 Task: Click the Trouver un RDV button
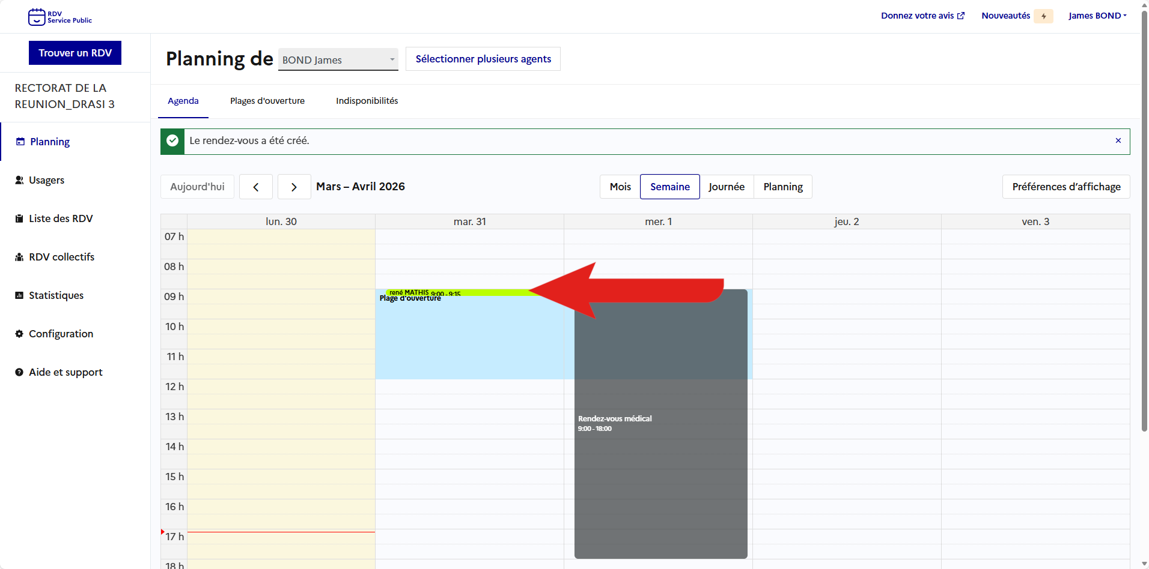pyautogui.click(x=75, y=53)
